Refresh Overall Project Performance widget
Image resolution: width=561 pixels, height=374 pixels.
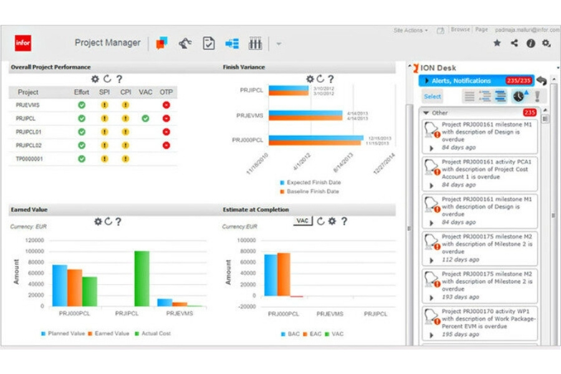[107, 79]
